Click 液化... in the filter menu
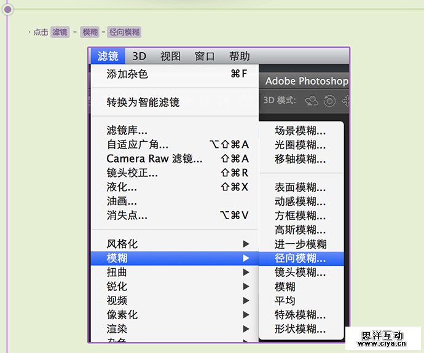 click(x=122, y=187)
